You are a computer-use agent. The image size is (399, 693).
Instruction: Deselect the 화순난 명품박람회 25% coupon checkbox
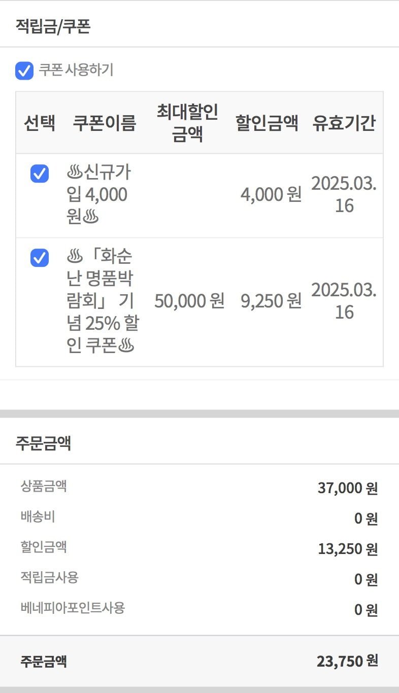40,258
